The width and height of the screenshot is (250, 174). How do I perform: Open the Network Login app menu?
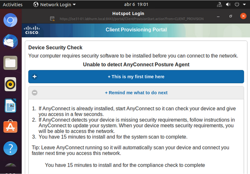(54, 4)
